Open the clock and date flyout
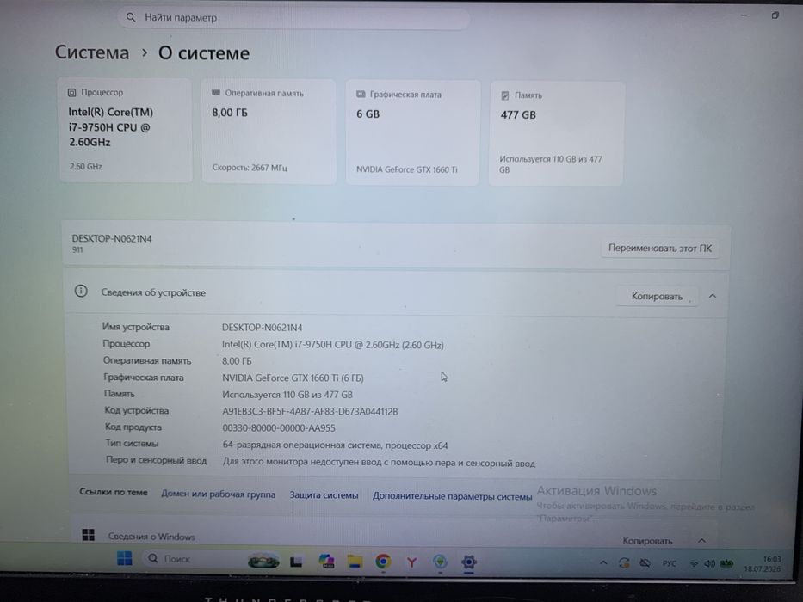The width and height of the screenshot is (803, 602). tap(763, 564)
